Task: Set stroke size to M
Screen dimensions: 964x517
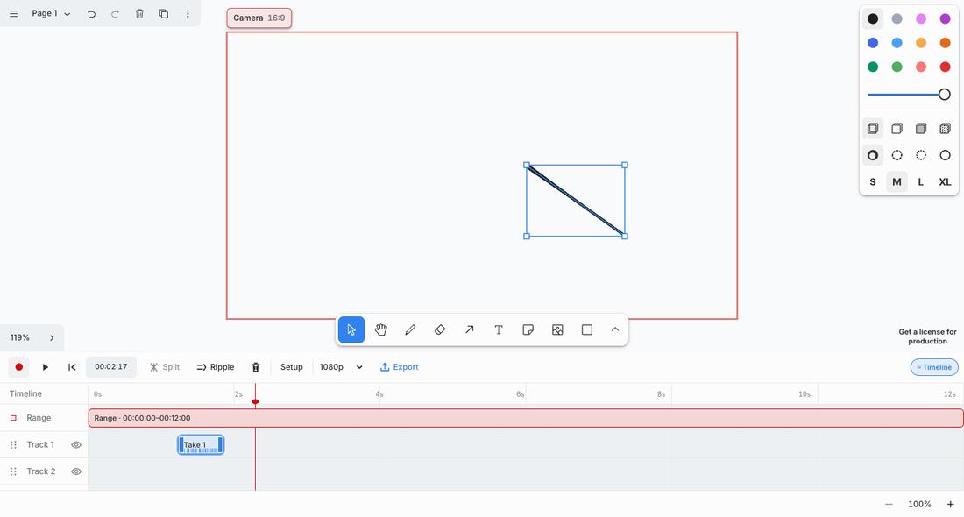Action: point(897,182)
